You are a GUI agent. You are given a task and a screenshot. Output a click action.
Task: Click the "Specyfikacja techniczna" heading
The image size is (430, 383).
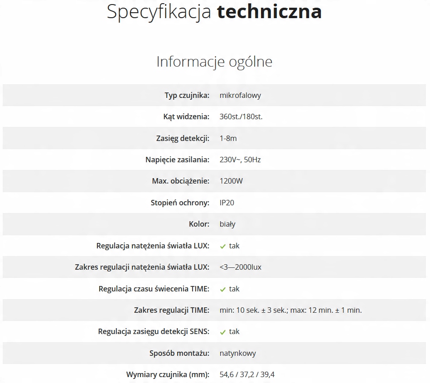point(214,12)
